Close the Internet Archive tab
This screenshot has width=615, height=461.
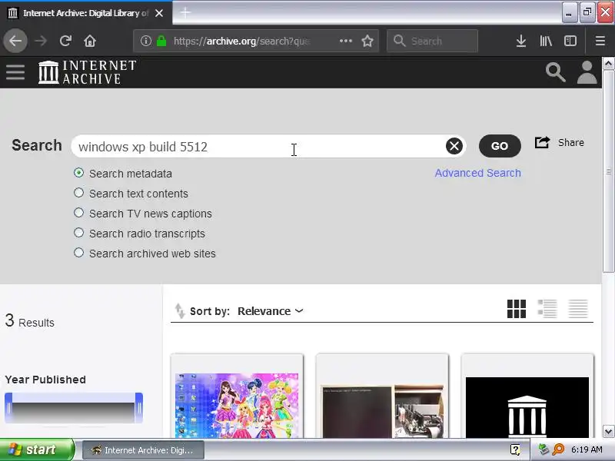[159, 13]
